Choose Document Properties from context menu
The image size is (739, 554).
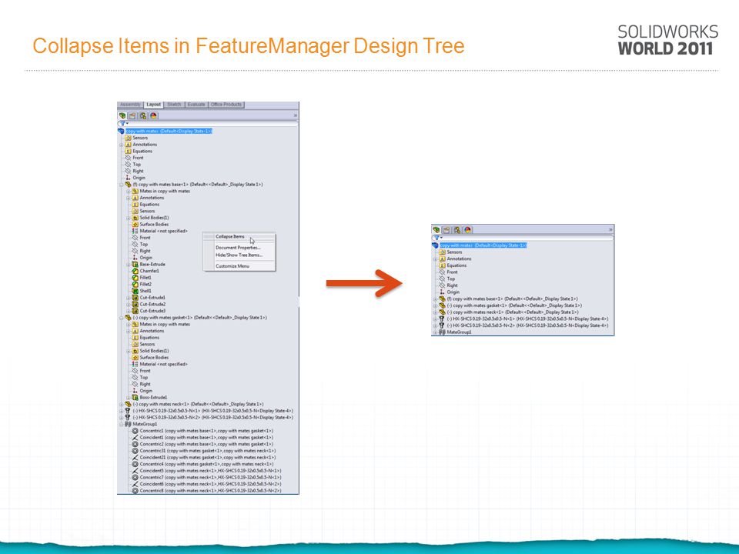[x=238, y=247]
